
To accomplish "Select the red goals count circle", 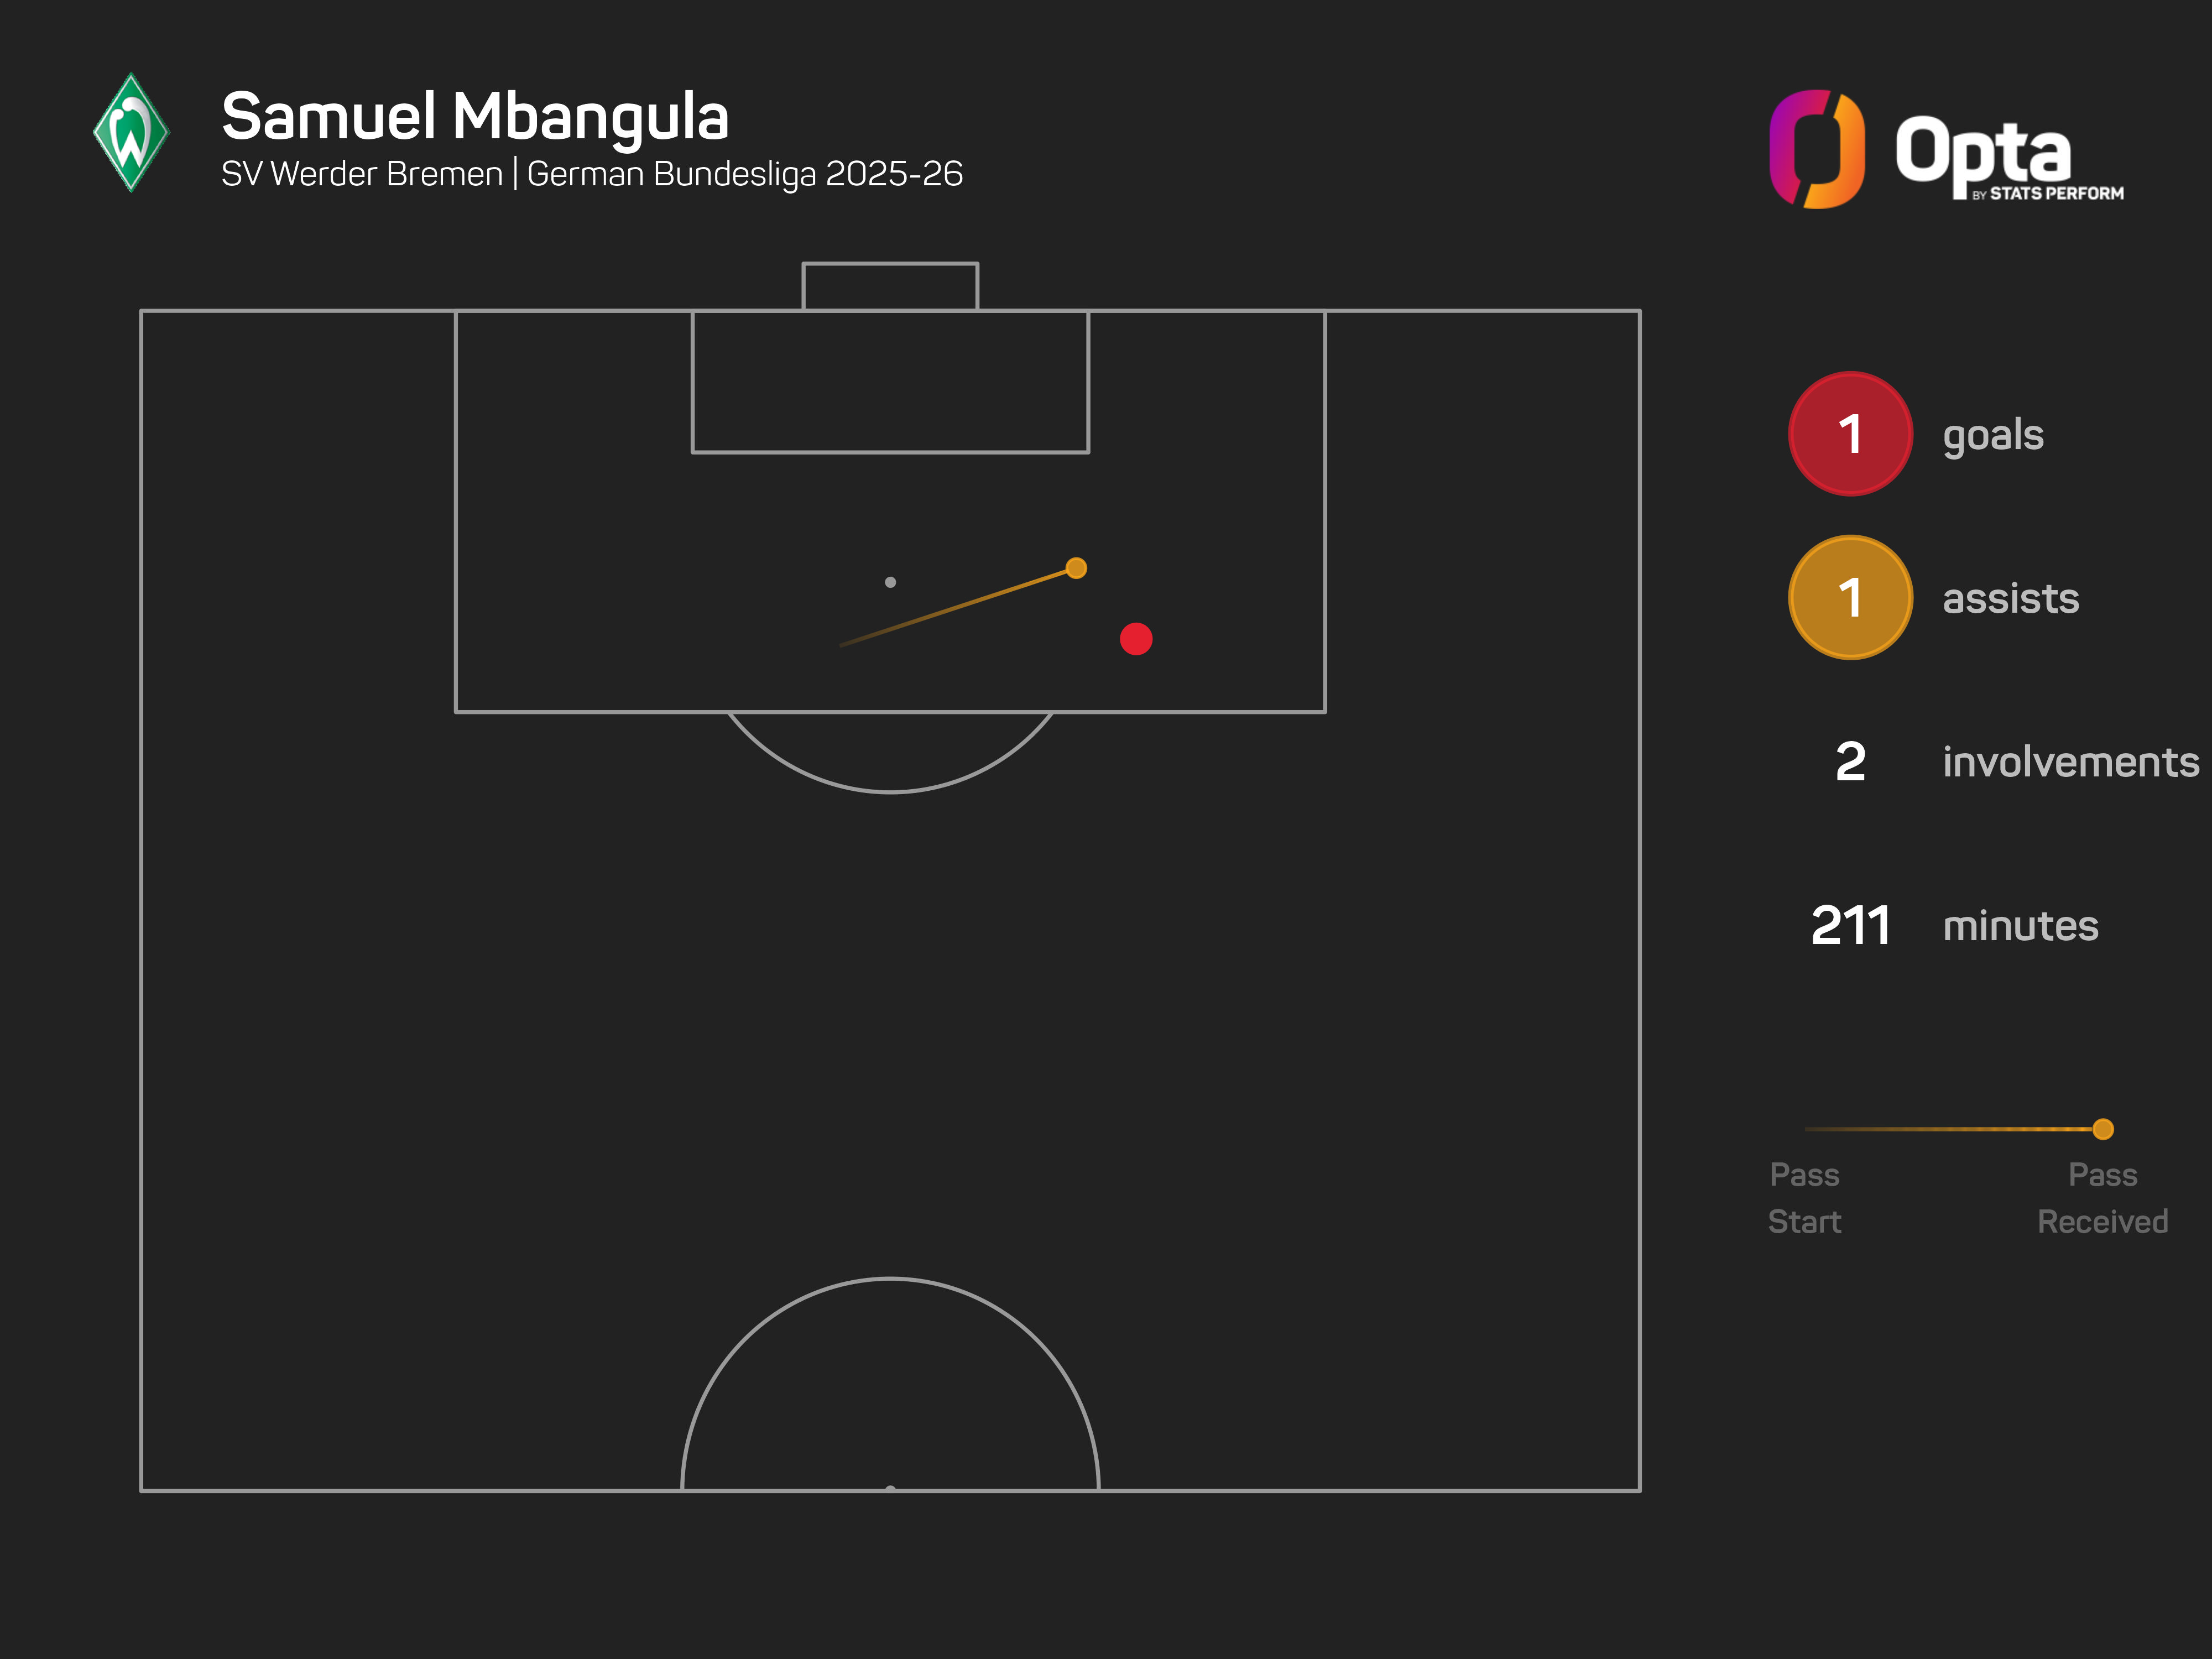I will click(1850, 434).
